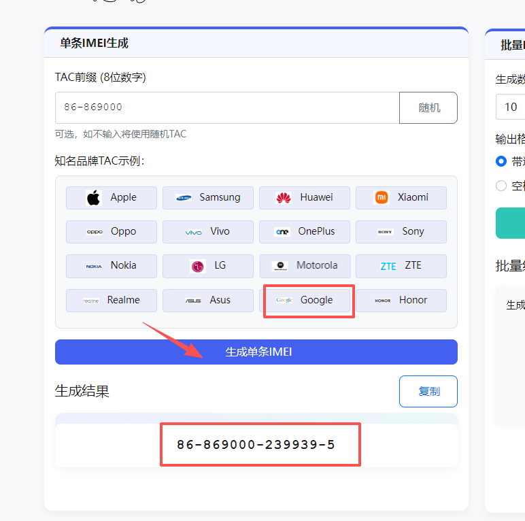Copy the result with 复制 button
Viewport: 525px width, 521px height.
click(x=428, y=391)
